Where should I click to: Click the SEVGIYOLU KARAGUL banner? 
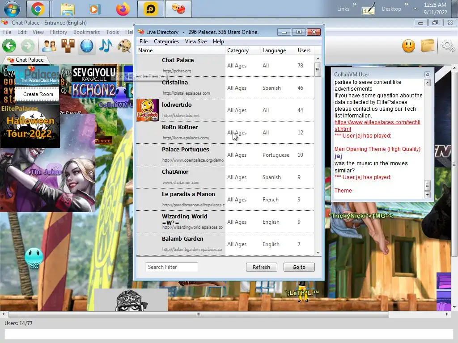(94, 74)
